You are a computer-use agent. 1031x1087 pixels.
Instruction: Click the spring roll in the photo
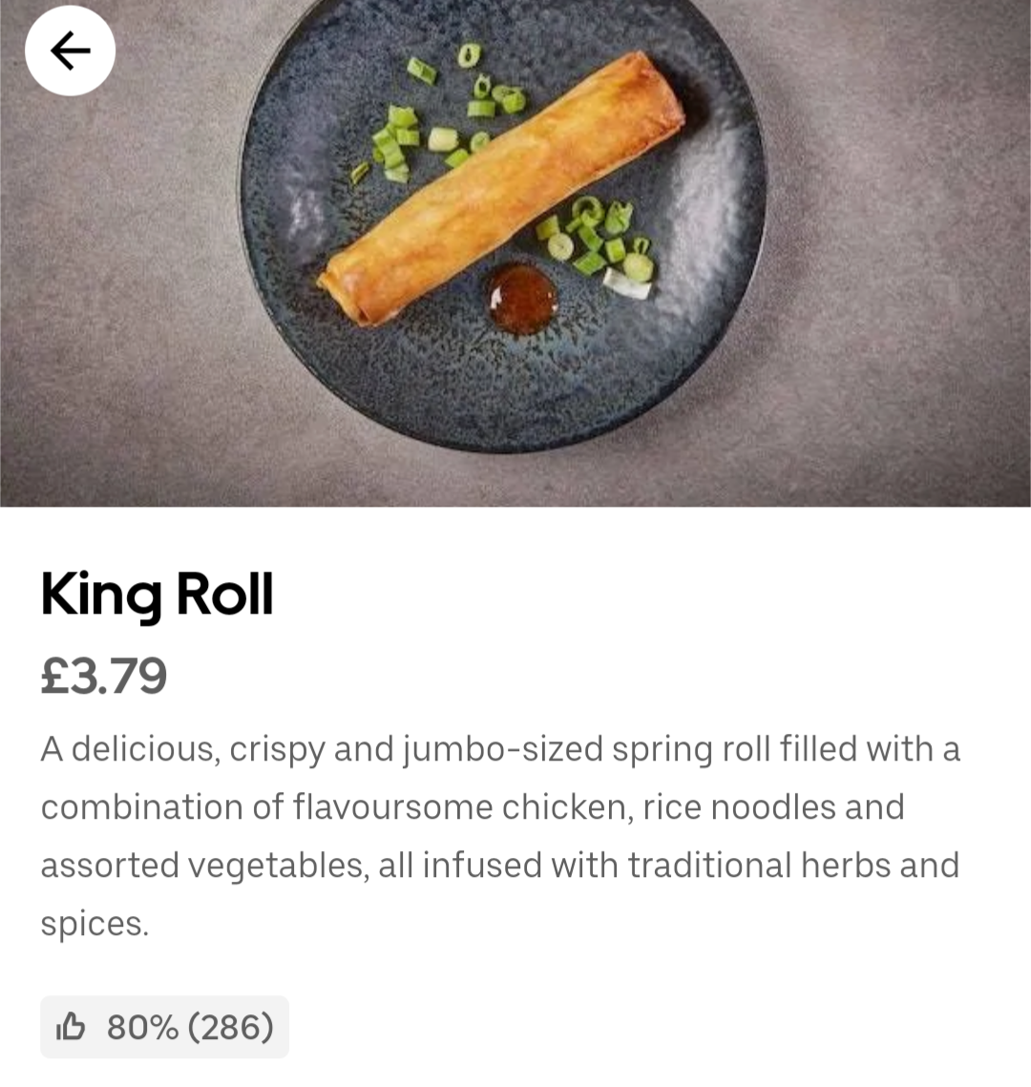(x=501, y=189)
